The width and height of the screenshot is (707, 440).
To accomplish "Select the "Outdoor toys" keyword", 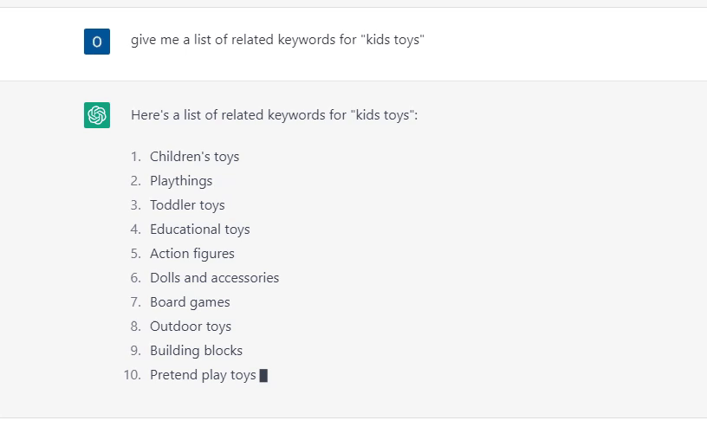I will coord(191,327).
